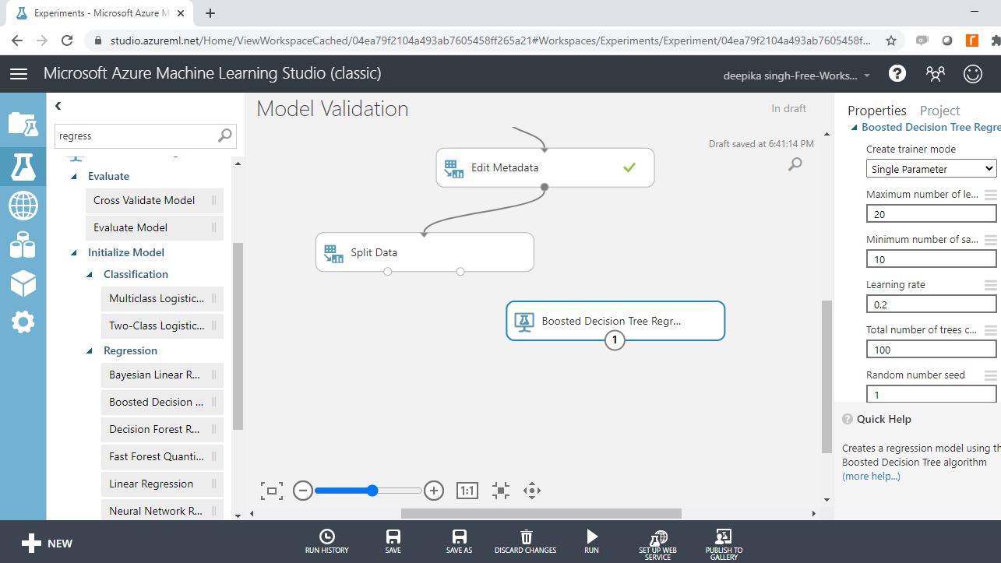Image resolution: width=1001 pixels, height=563 pixels.
Task: Open the community people icon
Action: pos(935,73)
